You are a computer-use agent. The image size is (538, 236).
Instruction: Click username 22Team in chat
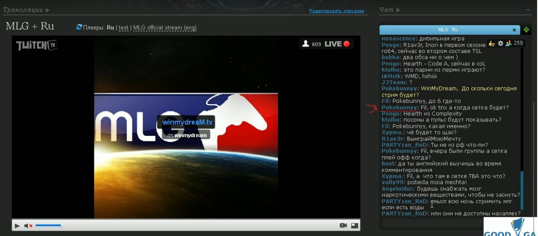[393, 82]
